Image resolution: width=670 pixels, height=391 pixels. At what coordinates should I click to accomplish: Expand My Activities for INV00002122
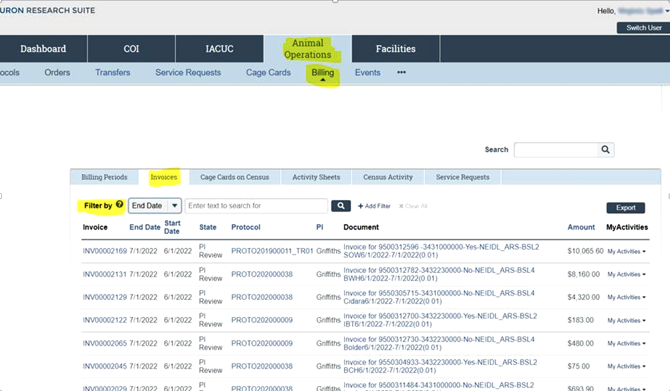click(x=626, y=320)
